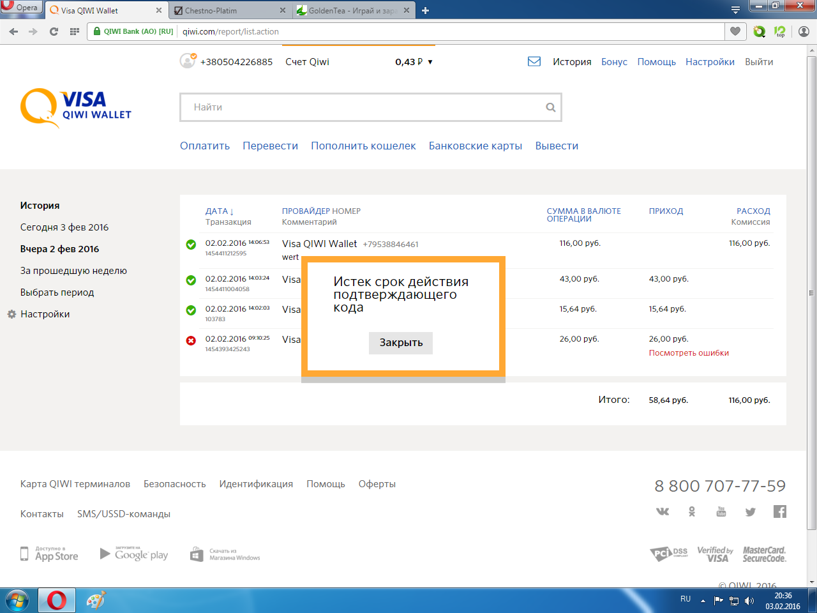Click Выбрать период in sidebar
This screenshot has height=613, width=817.
57,292
